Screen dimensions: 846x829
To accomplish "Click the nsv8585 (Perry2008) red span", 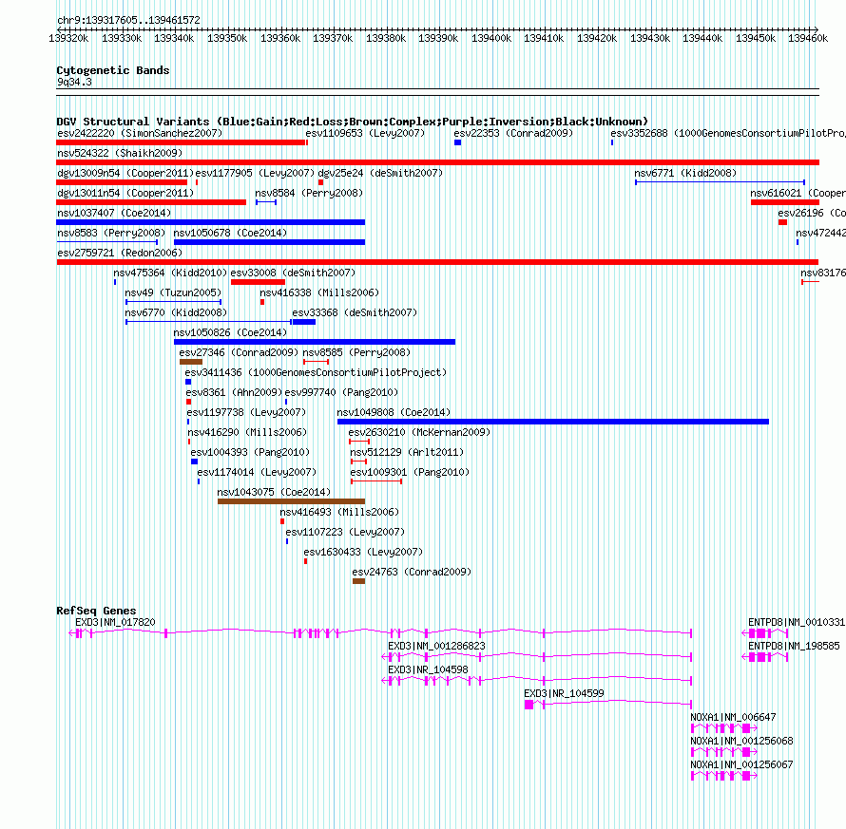I will (x=316, y=362).
